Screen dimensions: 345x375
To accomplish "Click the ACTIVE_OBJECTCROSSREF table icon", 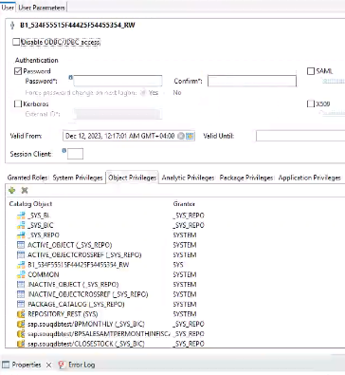I will point(21,254).
